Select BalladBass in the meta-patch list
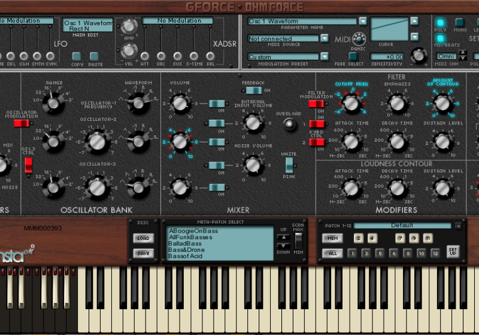 click(185, 243)
